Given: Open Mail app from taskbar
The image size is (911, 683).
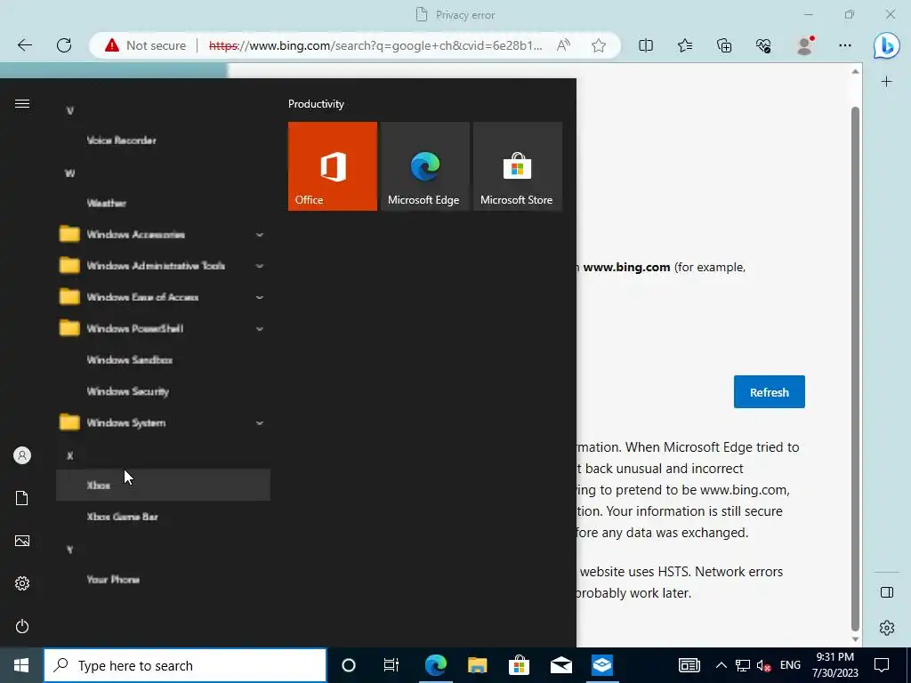Looking at the screenshot, I should tap(561, 665).
